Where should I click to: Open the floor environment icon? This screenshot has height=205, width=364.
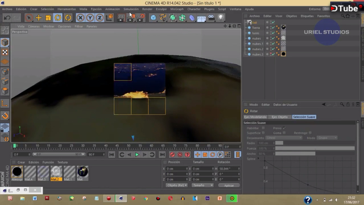point(201,18)
